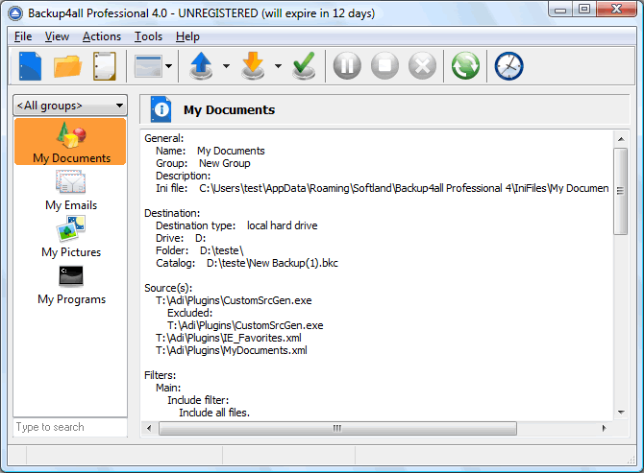Click the vertical scrollbar down arrow
644x473 pixels.
tap(621, 413)
